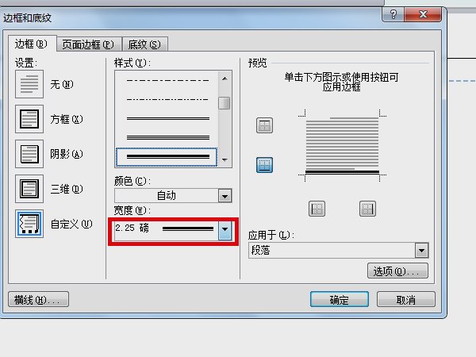This screenshot has width=476, height=357.
Task: Open the 应用于 apply-to dropdown arrow
Action: pos(421,251)
